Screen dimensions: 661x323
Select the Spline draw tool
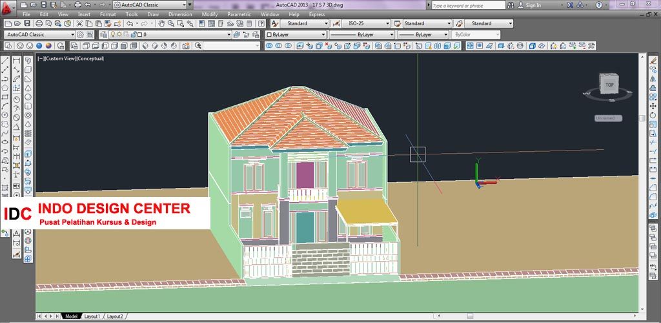(5, 133)
